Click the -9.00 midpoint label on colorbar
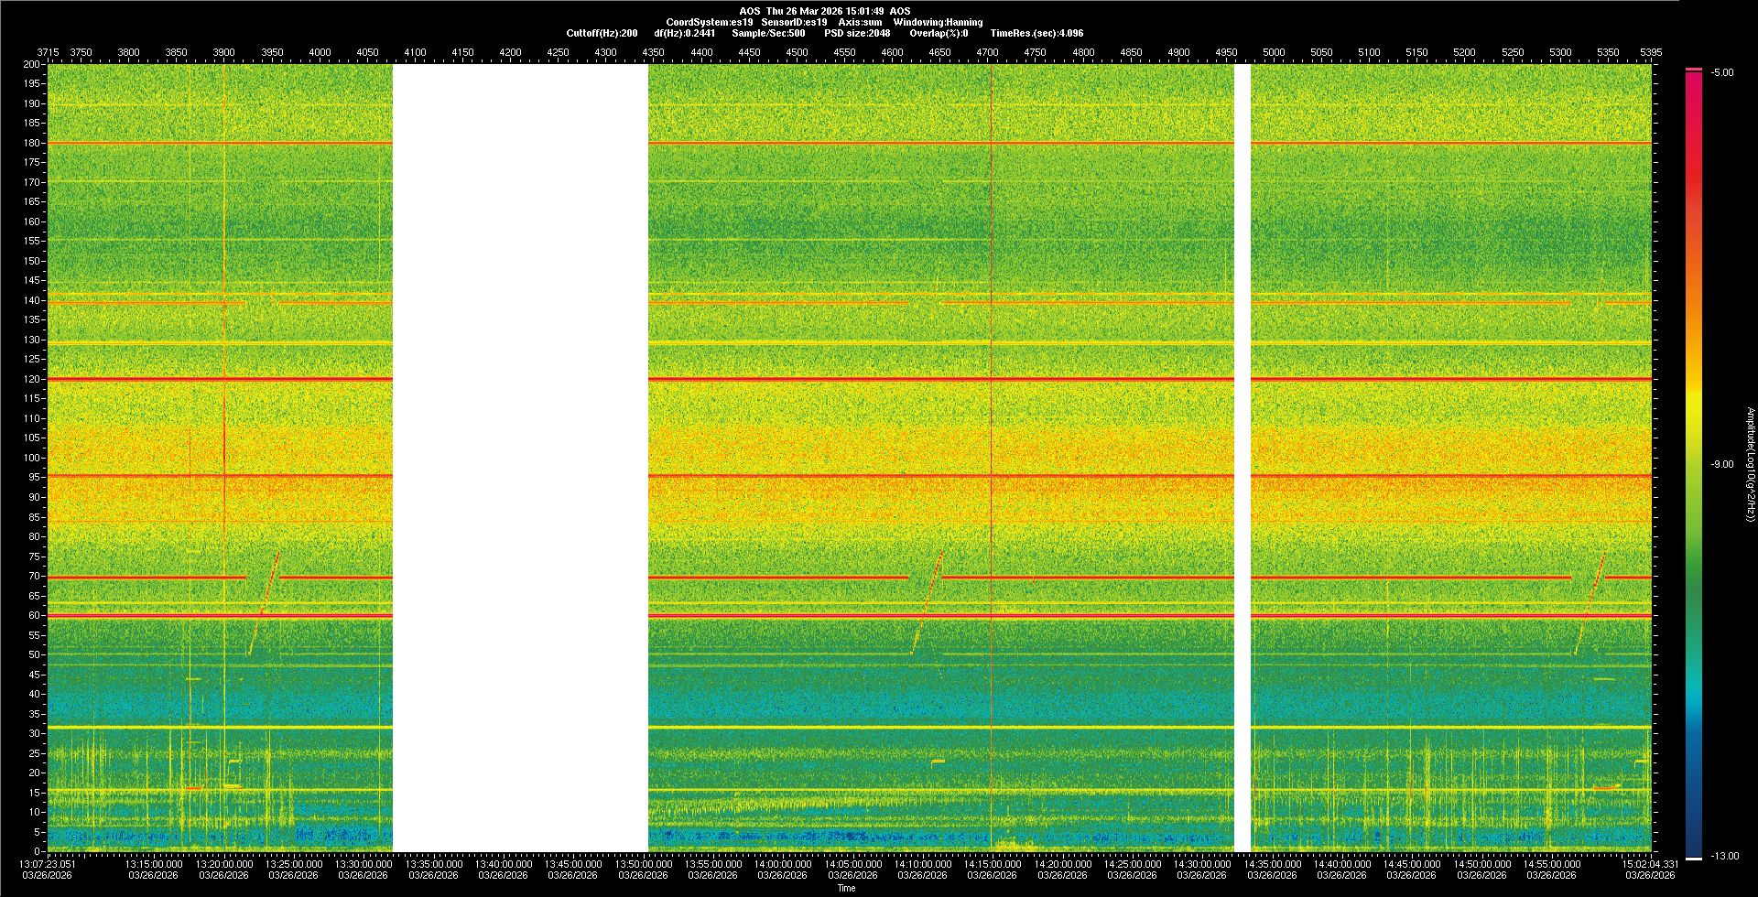 click(x=1722, y=464)
